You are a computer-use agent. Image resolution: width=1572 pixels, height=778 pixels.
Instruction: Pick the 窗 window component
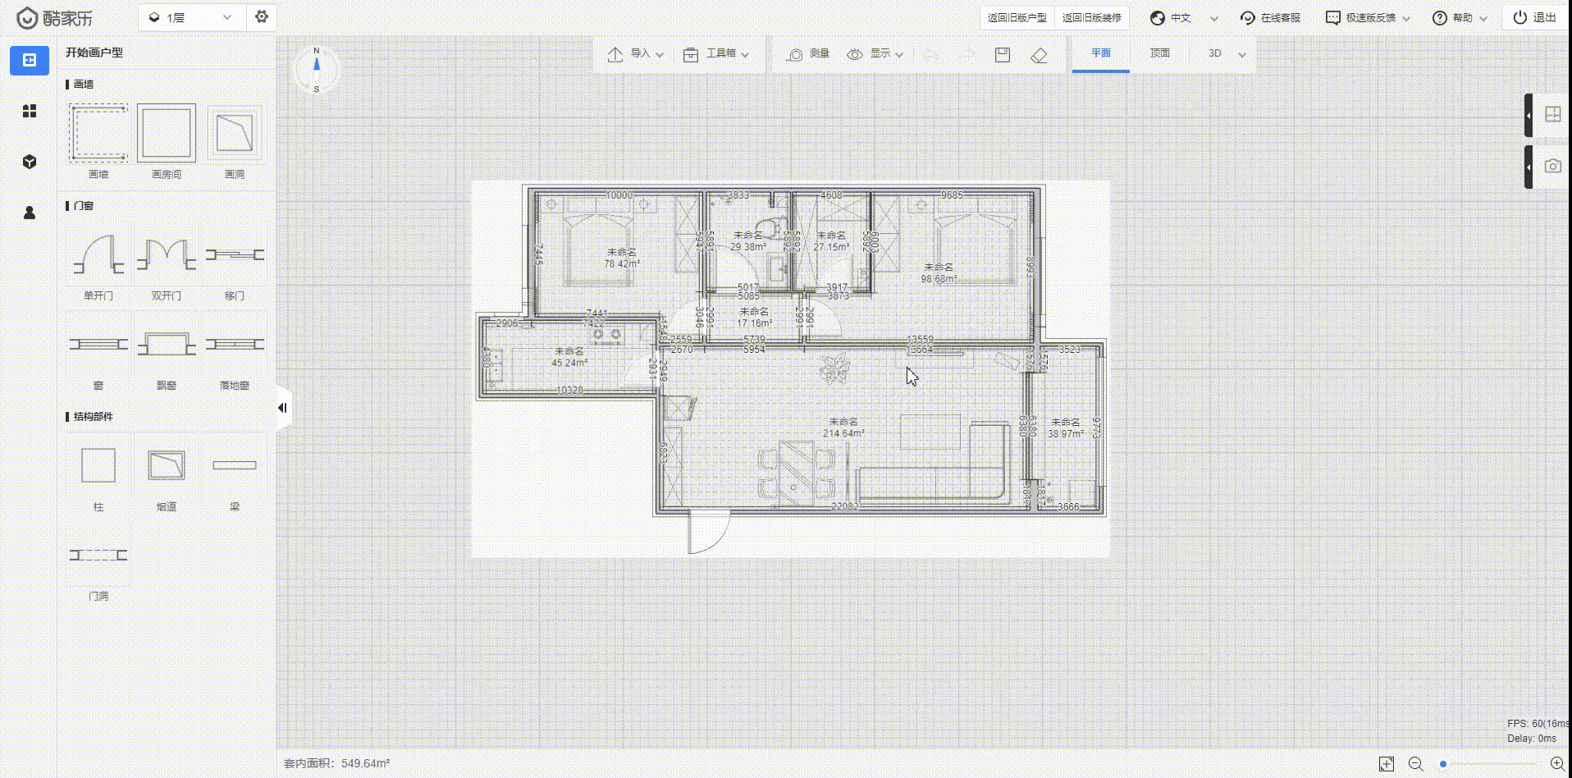(x=98, y=353)
